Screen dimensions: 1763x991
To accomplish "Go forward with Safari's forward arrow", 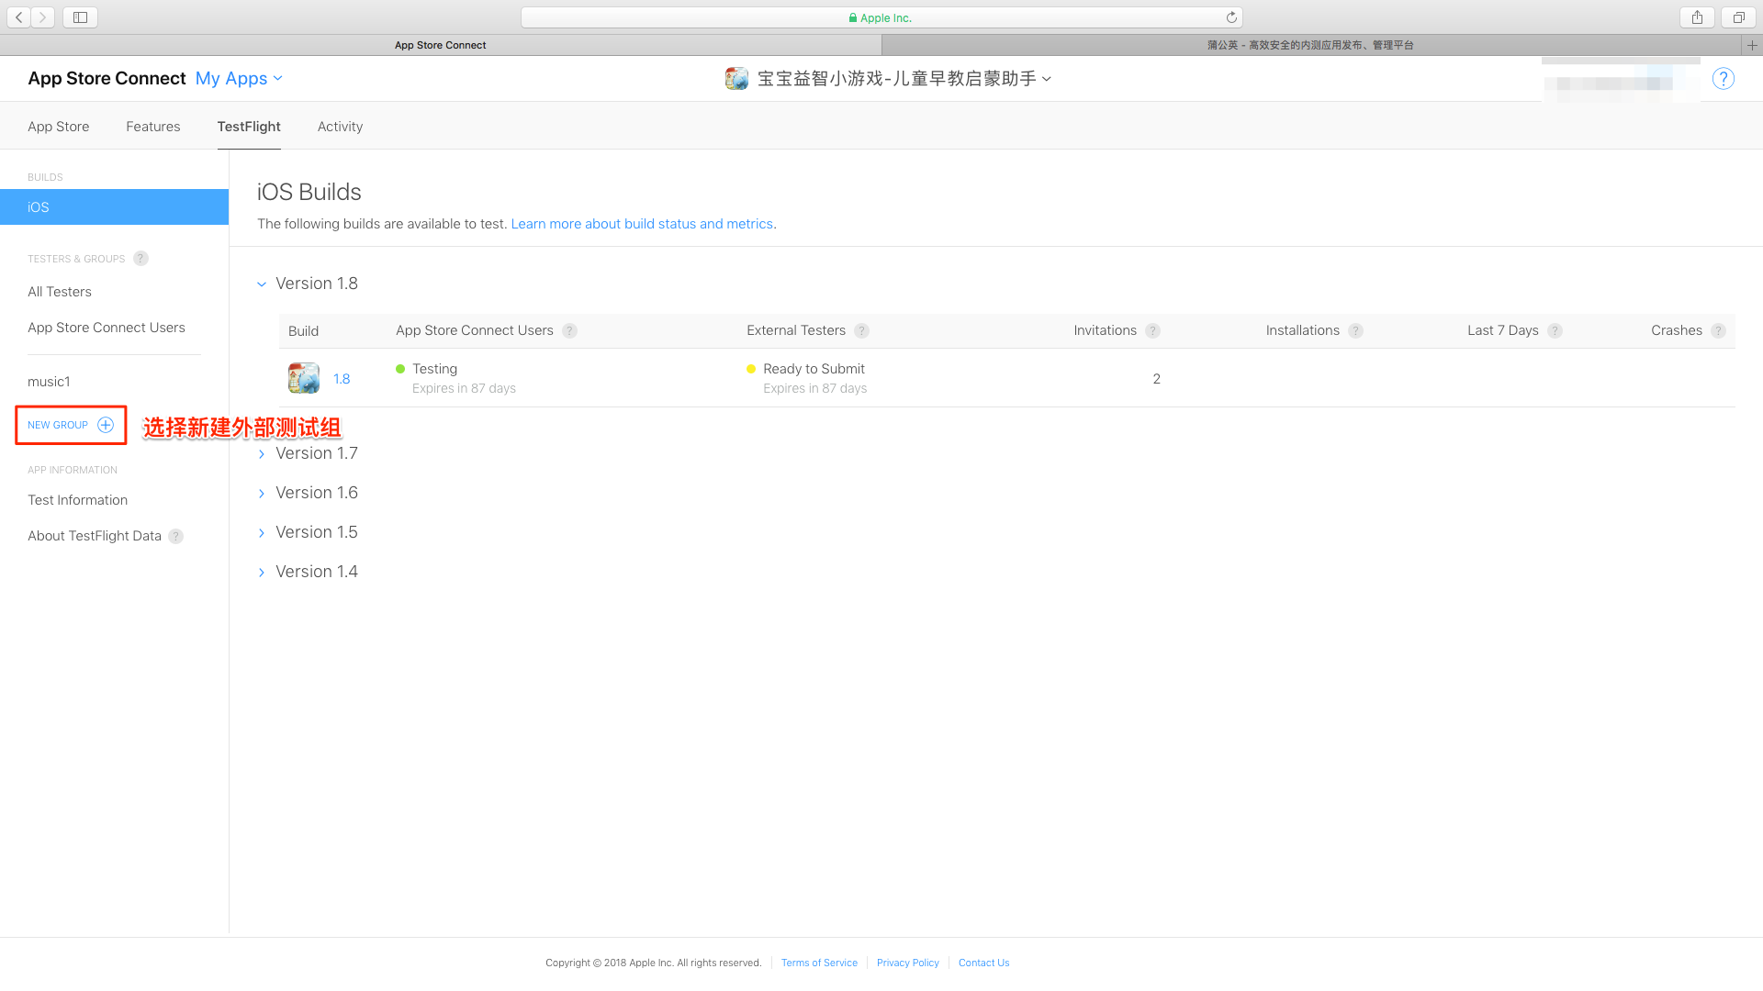I will pyautogui.click(x=42, y=17).
